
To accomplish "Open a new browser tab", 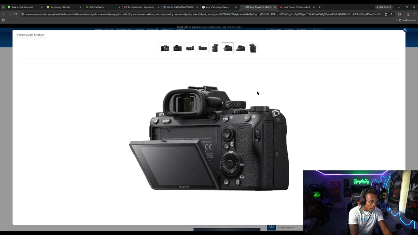I will click(320, 7).
